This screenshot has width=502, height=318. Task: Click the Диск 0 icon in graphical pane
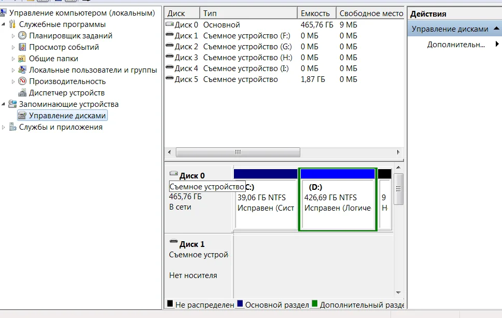click(x=174, y=173)
